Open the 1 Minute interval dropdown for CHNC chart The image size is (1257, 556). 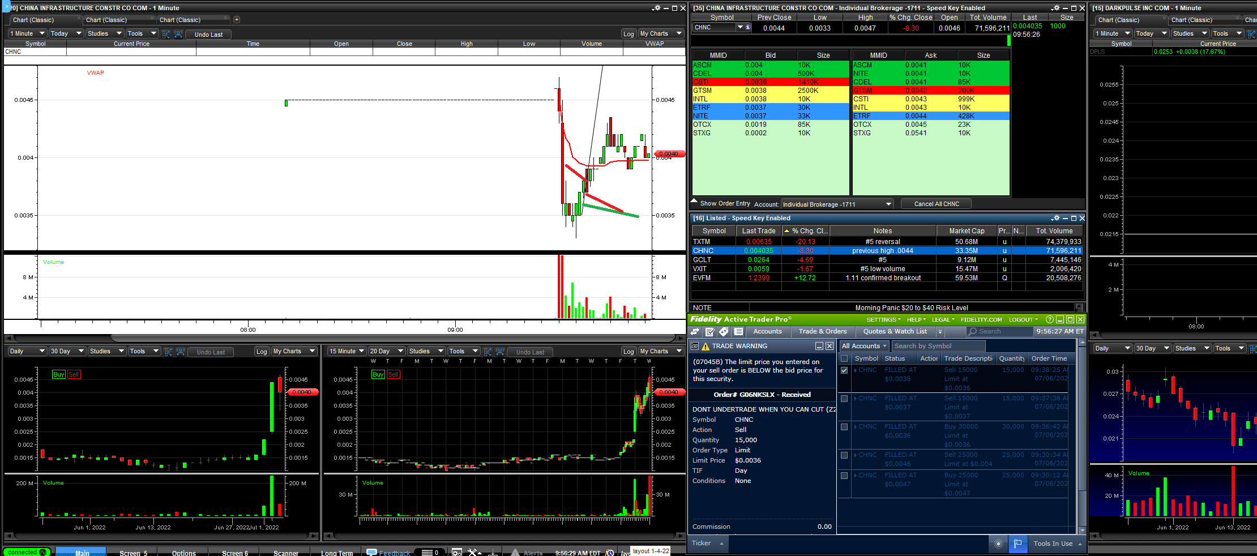click(x=27, y=33)
